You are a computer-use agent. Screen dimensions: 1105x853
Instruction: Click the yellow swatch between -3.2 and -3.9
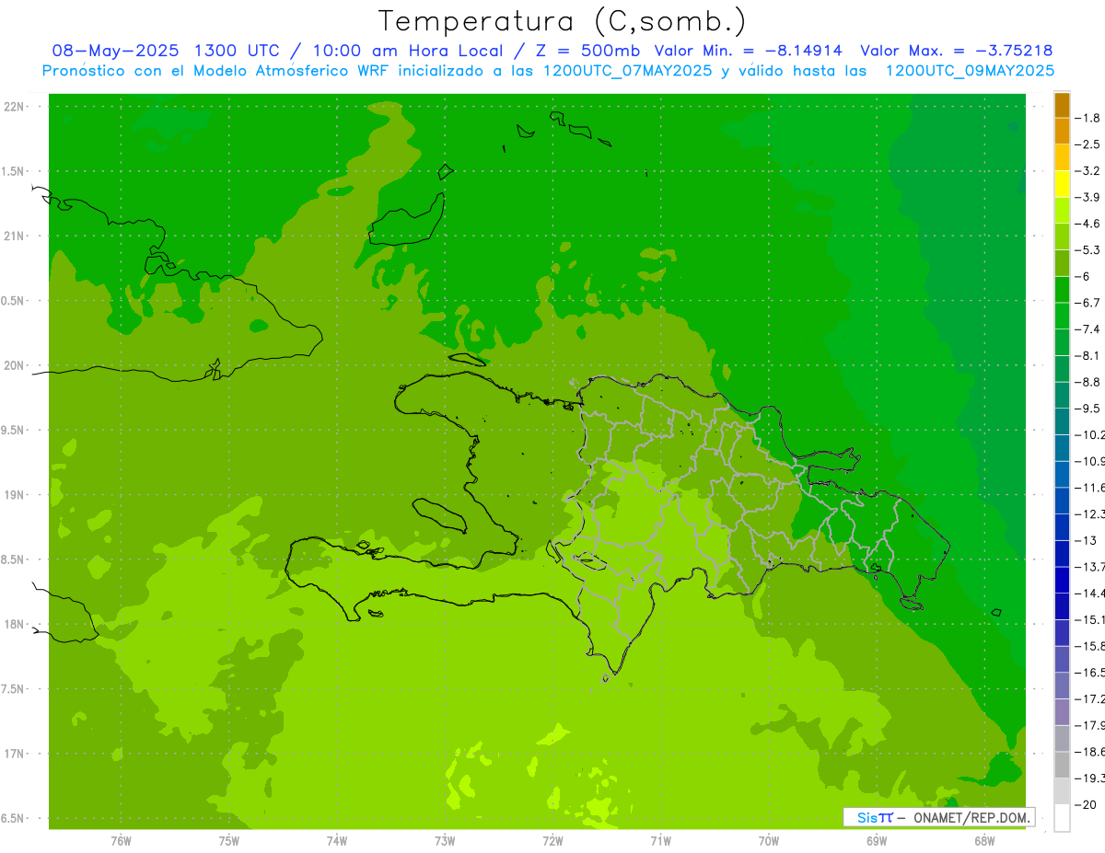click(x=1062, y=184)
